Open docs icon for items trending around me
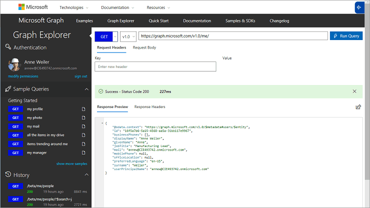This screenshot has height=208, width=370. [83, 144]
